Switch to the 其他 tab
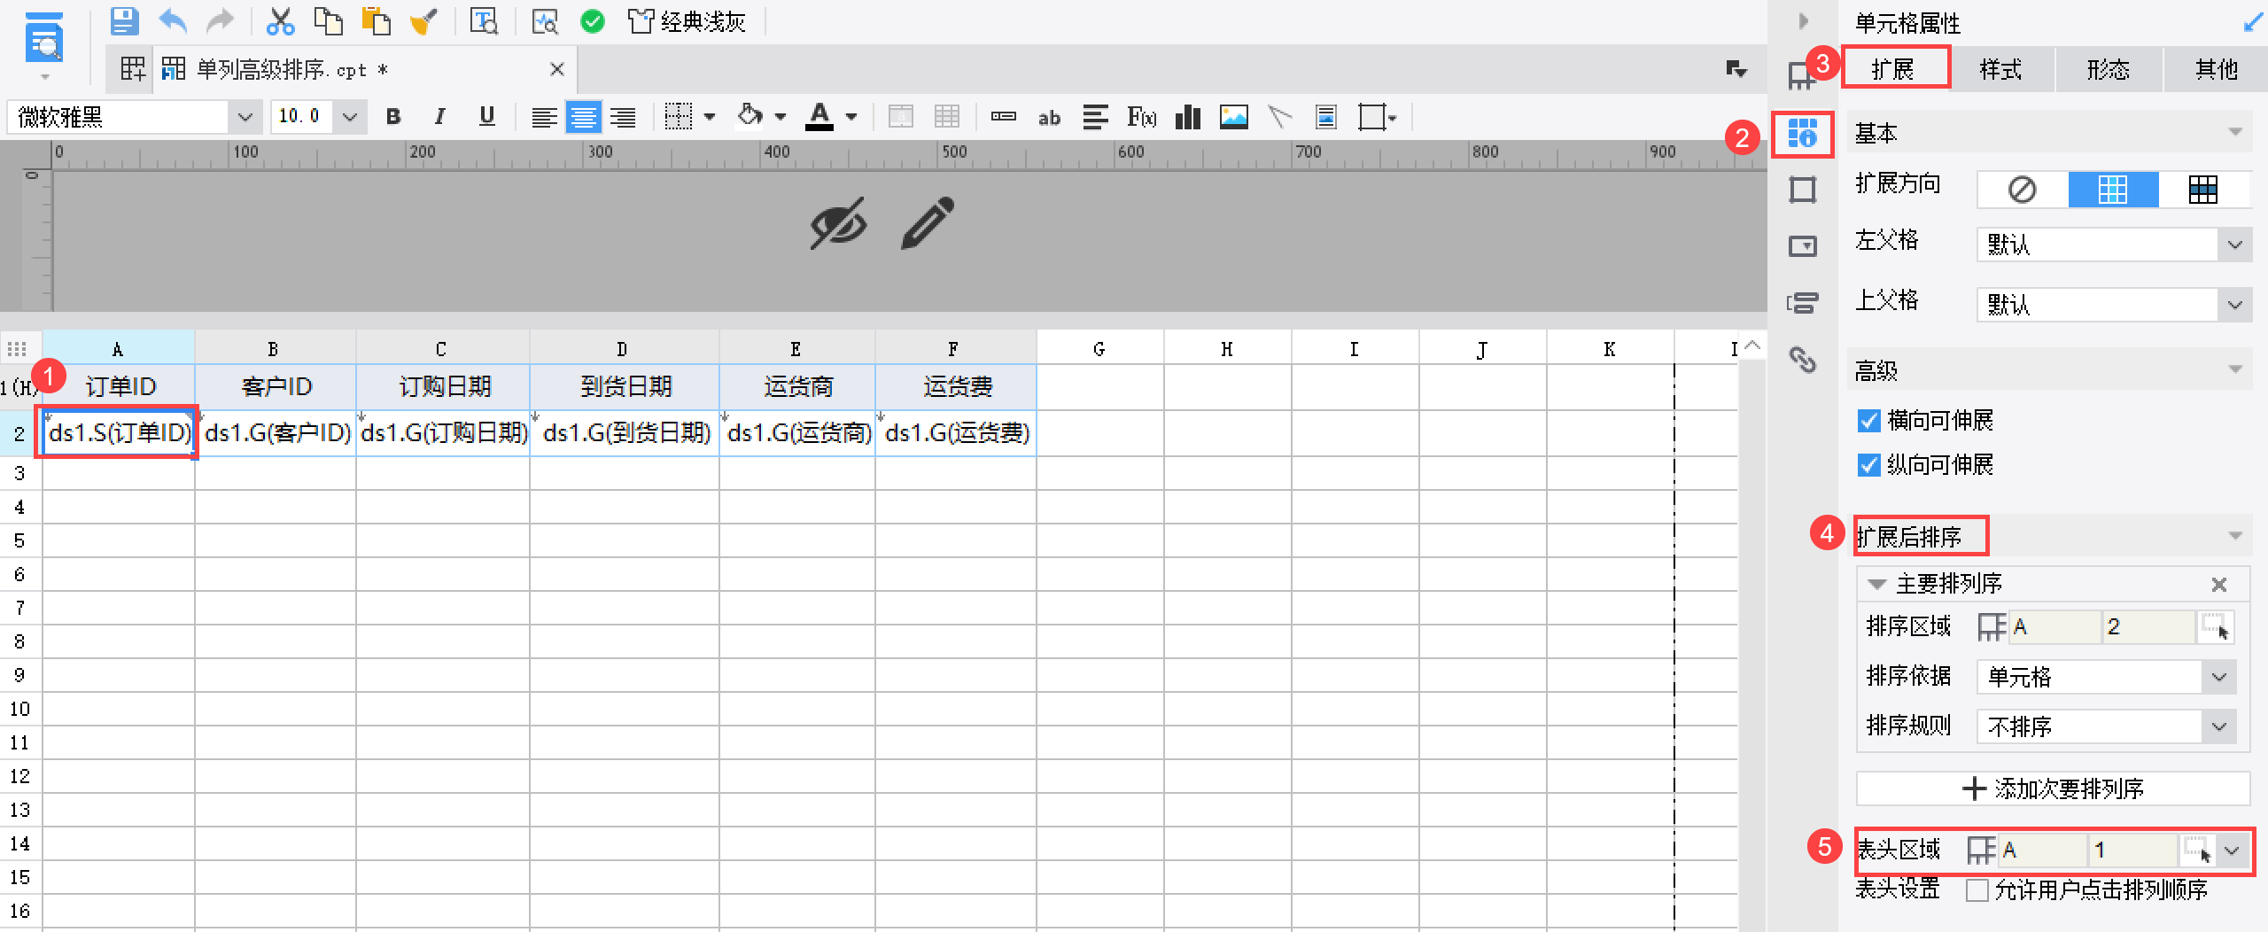This screenshot has width=2268, height=932. coord(2216,68)
